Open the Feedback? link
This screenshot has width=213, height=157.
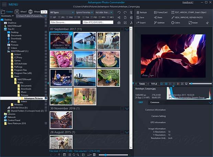pyautogui.click(x=188, y=2)
